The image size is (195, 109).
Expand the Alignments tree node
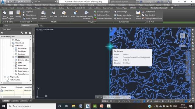tap(5, 77)
